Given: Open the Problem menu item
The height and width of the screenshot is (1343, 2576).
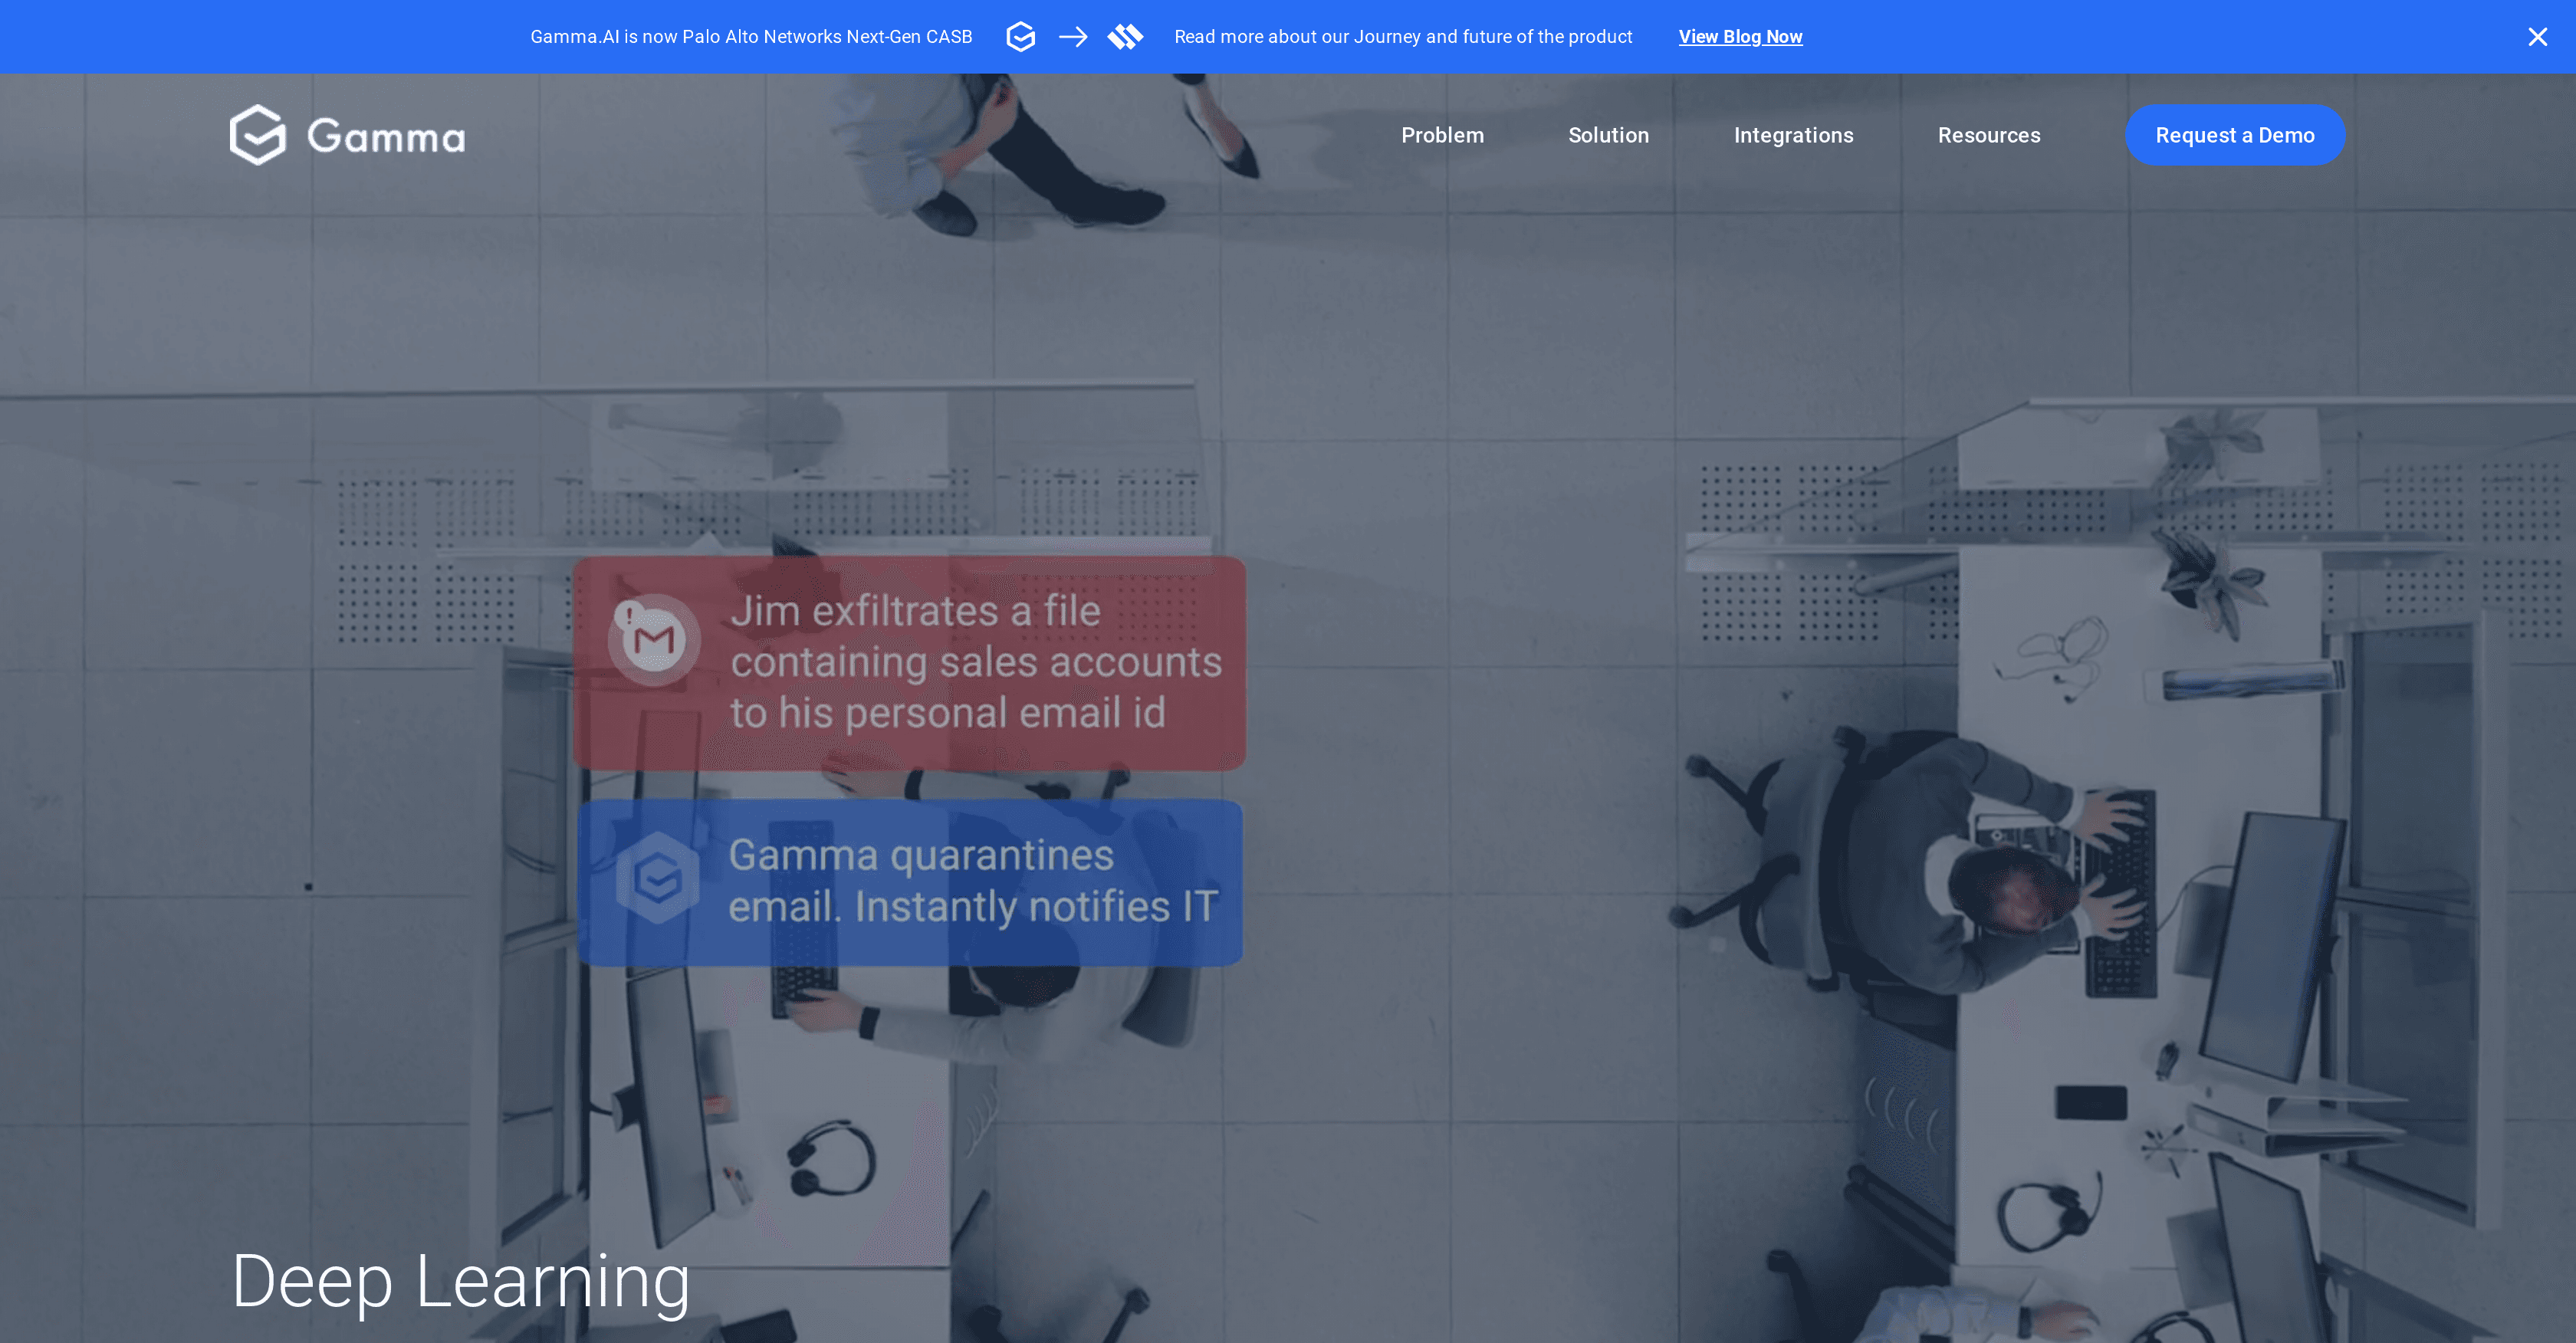Looking at the screenshot, I should click(x=1442, y=135).
